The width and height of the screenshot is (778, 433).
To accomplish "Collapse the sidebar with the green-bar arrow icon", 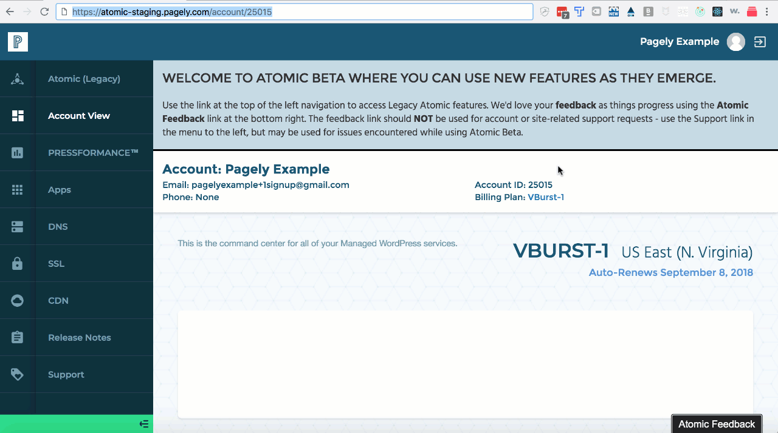I will (144, 424).
